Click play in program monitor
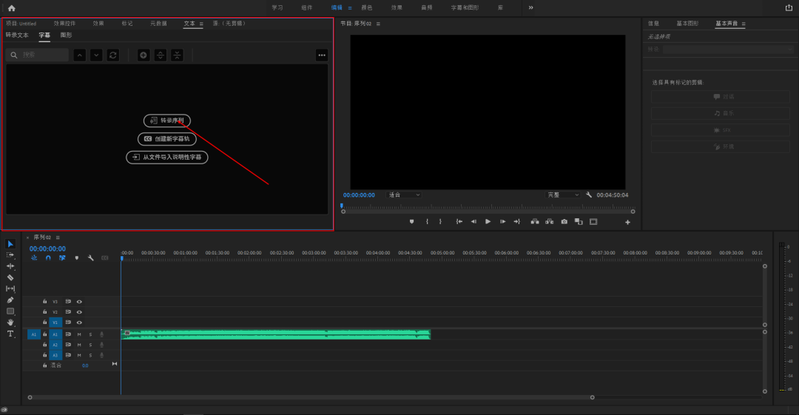This screenshot has width=799, height=415. point(488,222)
